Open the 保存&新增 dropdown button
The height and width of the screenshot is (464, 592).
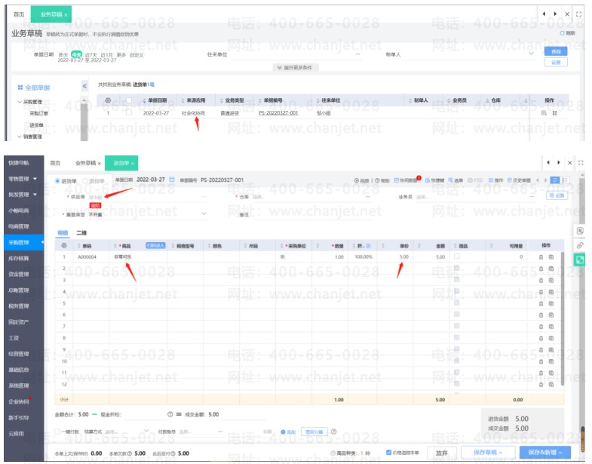coord(544,452)
